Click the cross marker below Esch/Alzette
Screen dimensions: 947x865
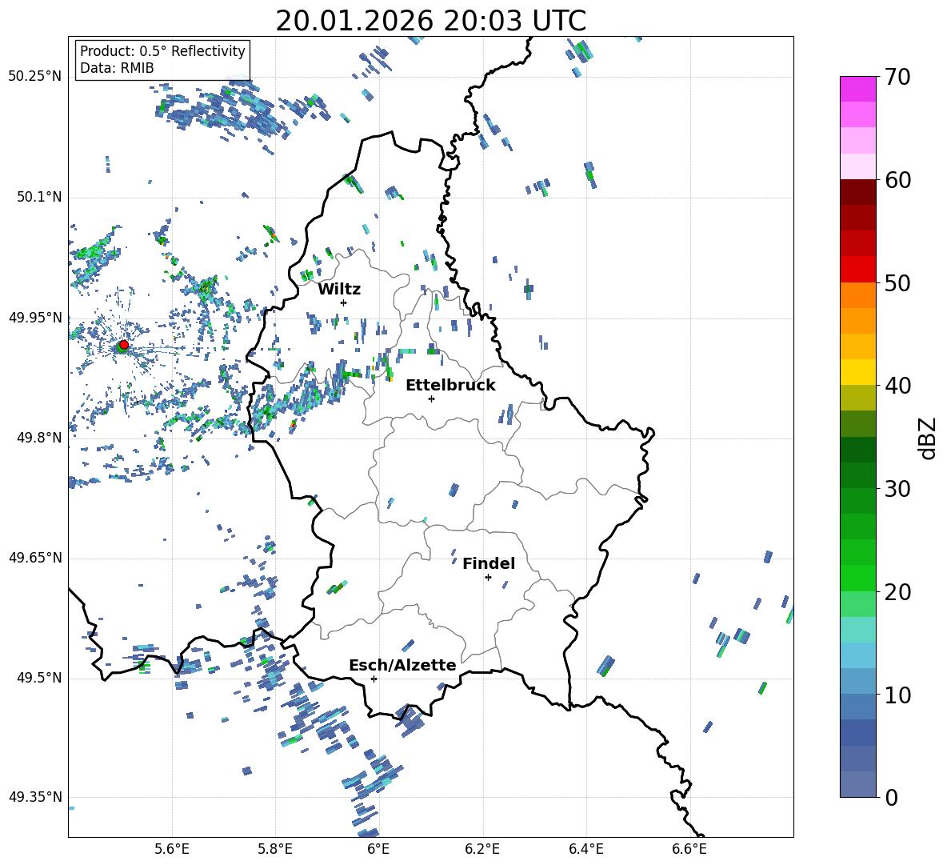pos(374,679)
